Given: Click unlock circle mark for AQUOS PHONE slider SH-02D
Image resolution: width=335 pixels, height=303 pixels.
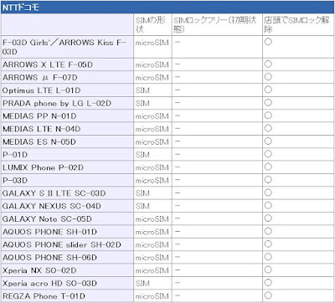Looking at the screenshot, I should 268,244.
